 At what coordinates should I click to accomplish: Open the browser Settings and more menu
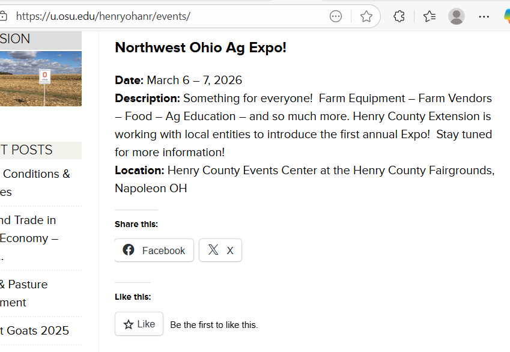tap(484, 16)
